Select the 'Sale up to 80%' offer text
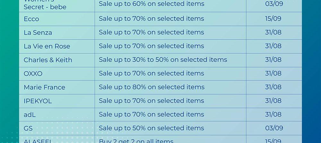Image resolution: width=321 pixels, height=143 pixels. tap(152, 87)
